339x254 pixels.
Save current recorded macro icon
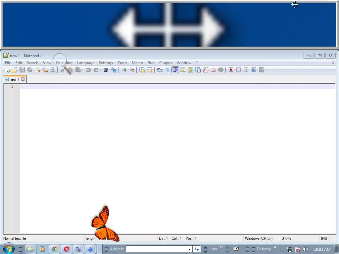[262, 70]
